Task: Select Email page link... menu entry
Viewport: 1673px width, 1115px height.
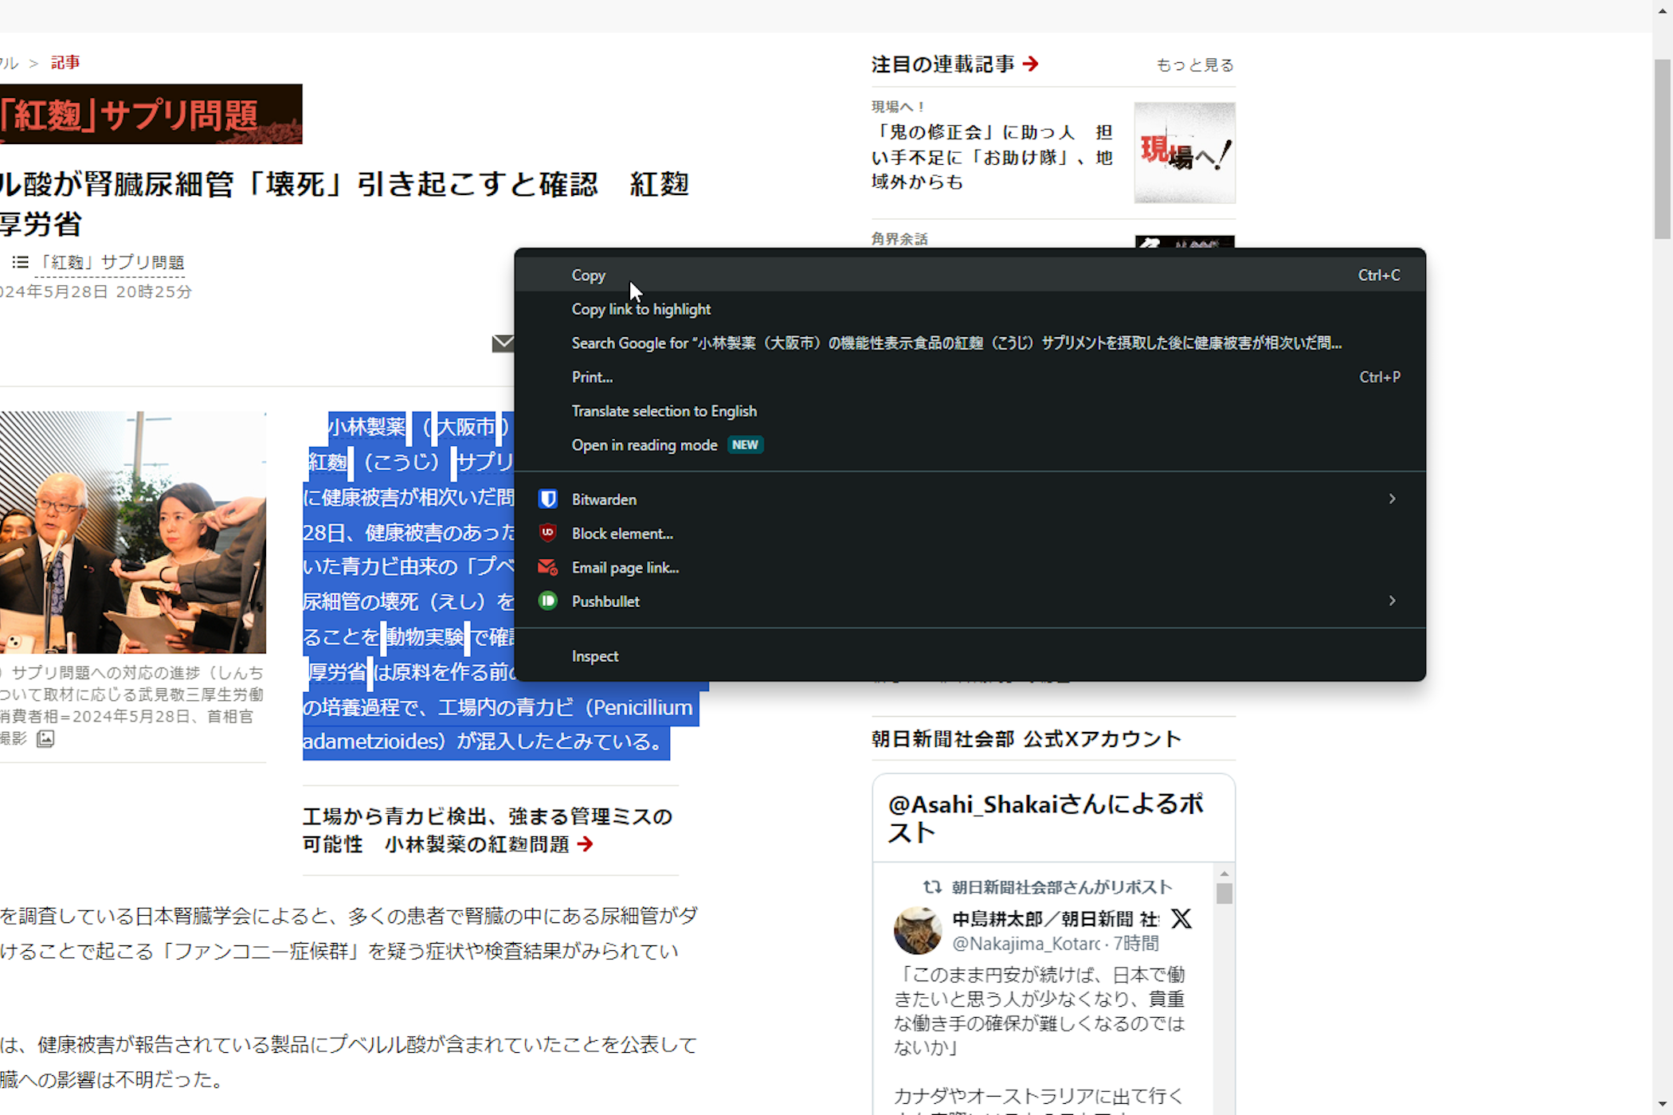Action: pyautogui.click(x=970, y=567)
